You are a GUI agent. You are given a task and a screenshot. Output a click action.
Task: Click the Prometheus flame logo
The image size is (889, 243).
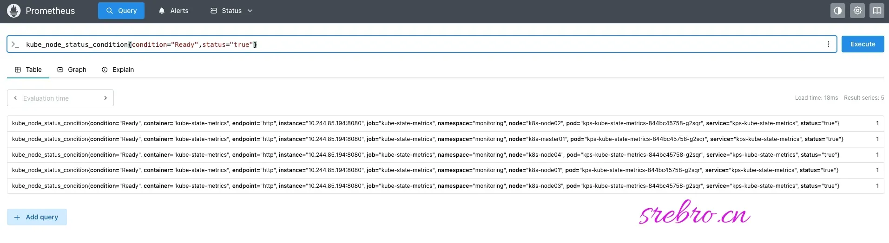(14, 11)
